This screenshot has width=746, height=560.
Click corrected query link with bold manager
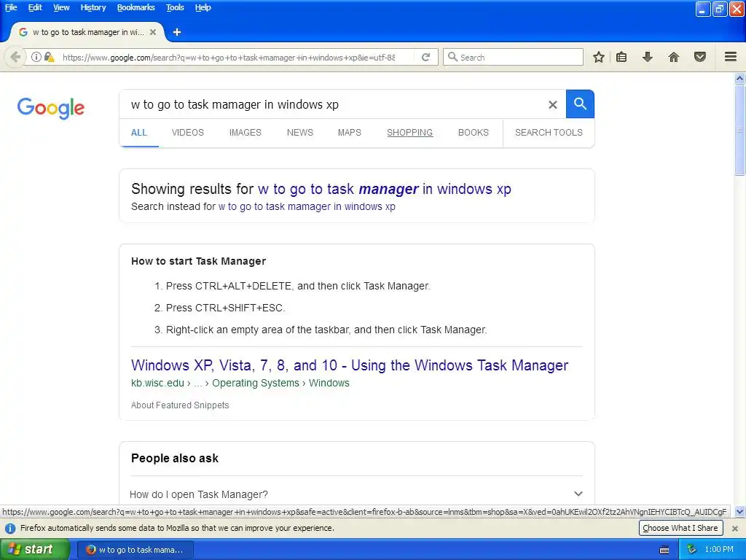385,189
